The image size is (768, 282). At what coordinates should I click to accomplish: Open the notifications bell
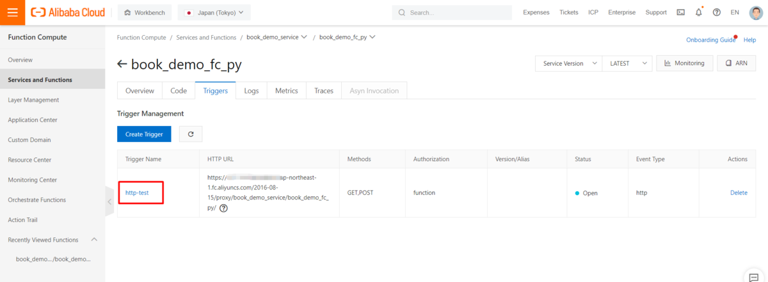(x=699, y=12)
